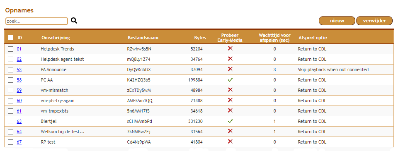398x151 pixels.
Task: Tick the Welkom bij de test row checkbox
Action: pyautogui.click(x=10, y=132)
